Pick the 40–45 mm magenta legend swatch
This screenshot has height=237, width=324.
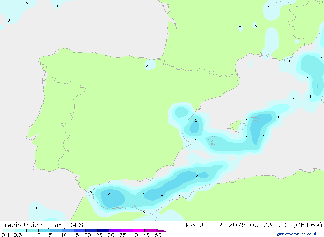(138, 231)
